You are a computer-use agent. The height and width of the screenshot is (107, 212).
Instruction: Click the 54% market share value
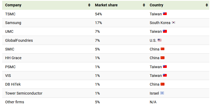(98, 14)
